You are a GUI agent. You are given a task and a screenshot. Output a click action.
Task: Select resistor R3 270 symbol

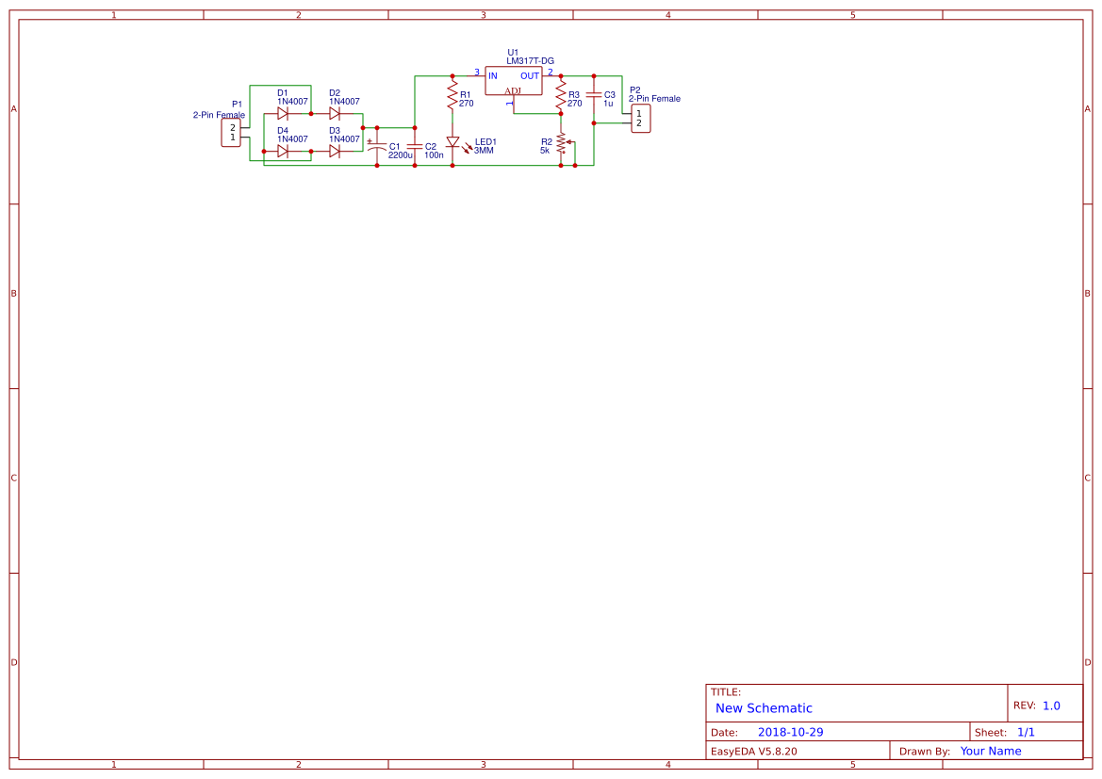pyautogui.click(x=562, y=95)
